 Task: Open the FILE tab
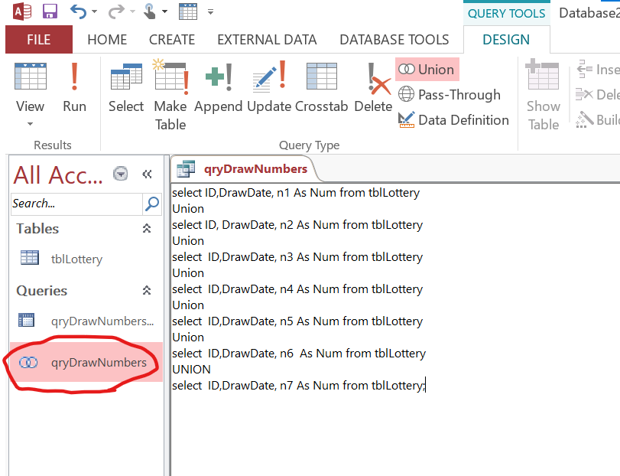[x=39, y=39]
